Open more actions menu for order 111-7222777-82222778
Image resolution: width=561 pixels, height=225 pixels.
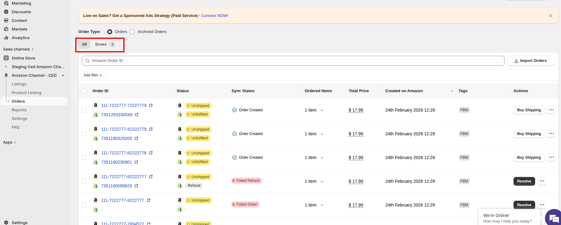click(x=551, y=157)
